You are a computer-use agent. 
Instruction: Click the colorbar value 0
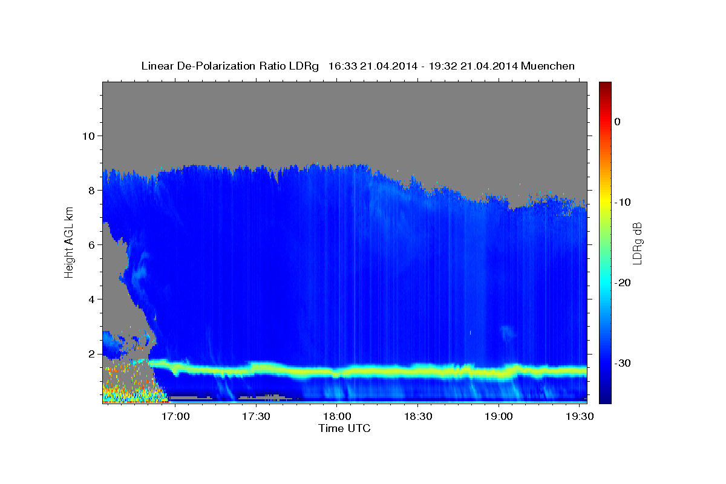[617, 122]
